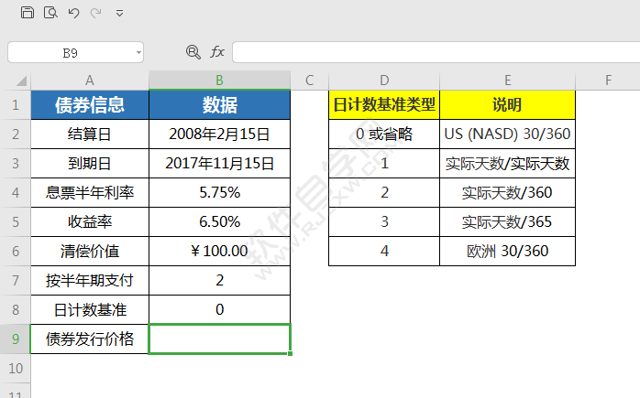
Task: Select row 8 header
Action: point(16,310)
